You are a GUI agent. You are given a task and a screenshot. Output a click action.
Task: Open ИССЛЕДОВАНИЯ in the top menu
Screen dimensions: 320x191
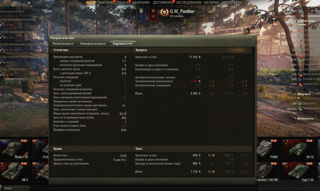click(x=189, y=2)
